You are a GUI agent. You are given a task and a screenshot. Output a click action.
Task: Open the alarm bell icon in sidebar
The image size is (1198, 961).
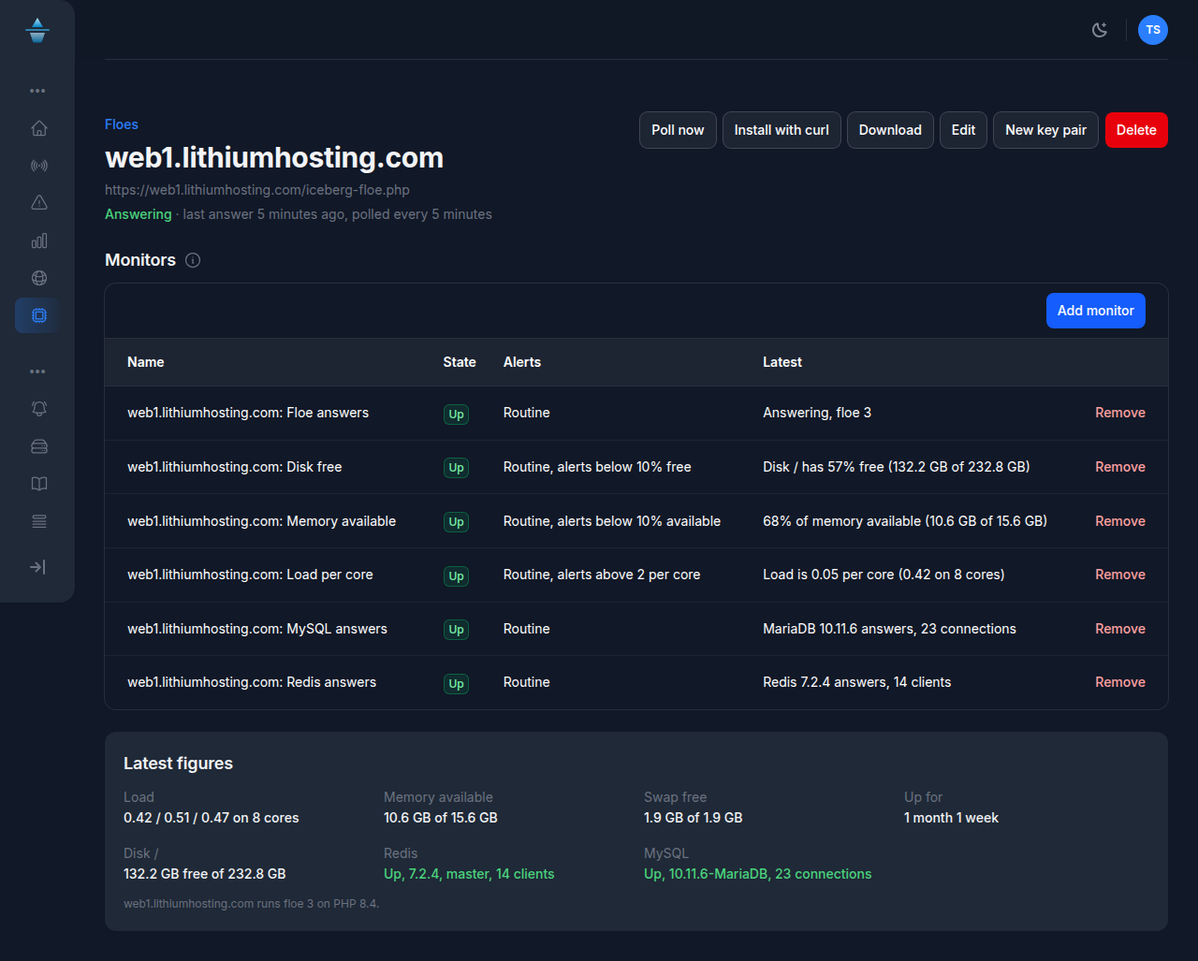point(38,409)
